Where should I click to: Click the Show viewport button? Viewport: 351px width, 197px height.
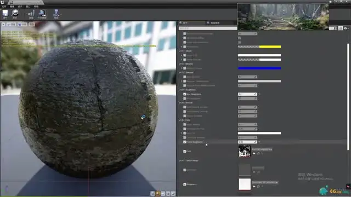[32, 24]
